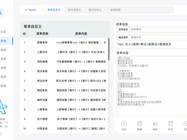This screenshot has width=187, height=140.
Task: Select row 9 名片管理
Action: 64,119
